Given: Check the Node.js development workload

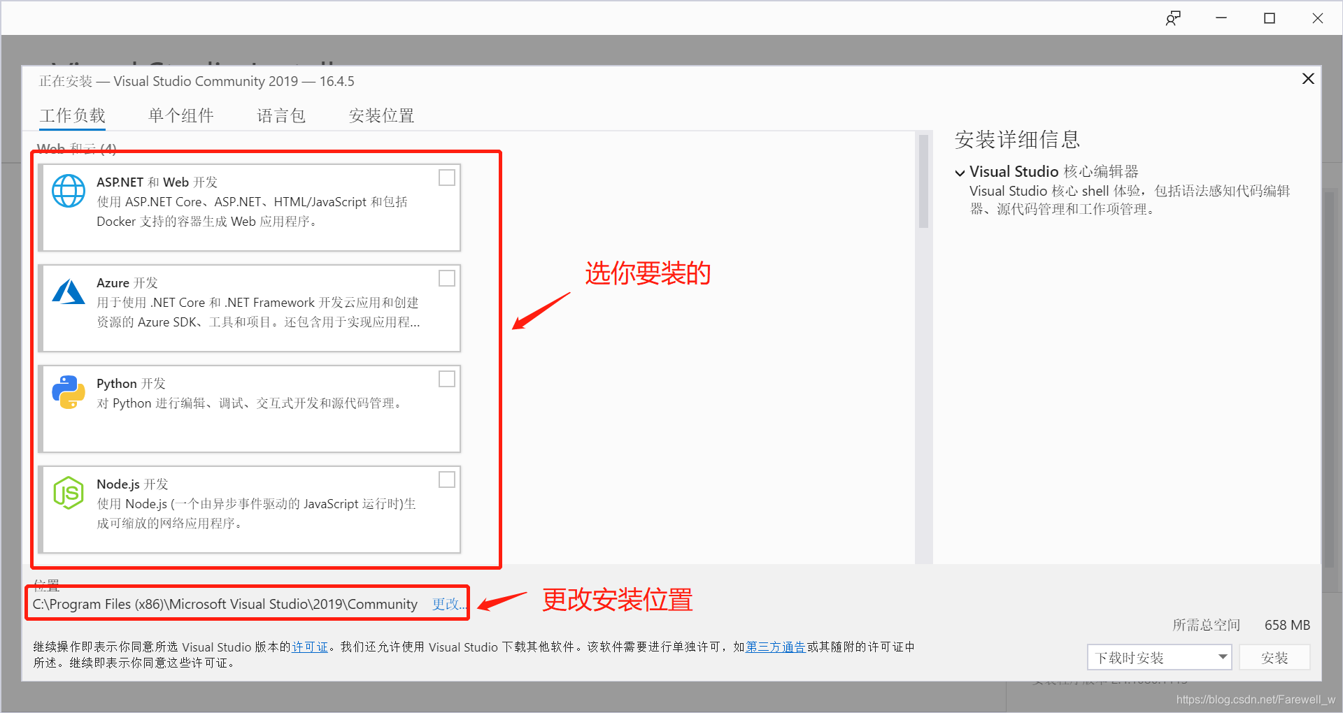Looking at the screenshot, I should tap(447, 480).
